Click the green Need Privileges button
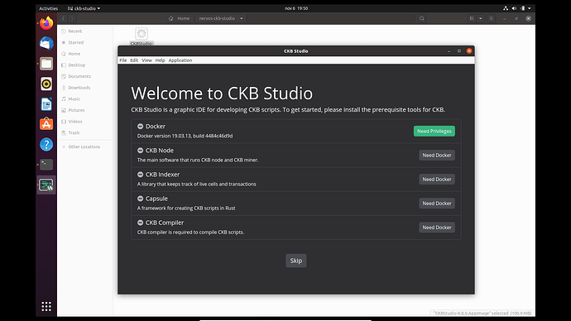This screenshot has width=571, height=321. coord(434,131)
